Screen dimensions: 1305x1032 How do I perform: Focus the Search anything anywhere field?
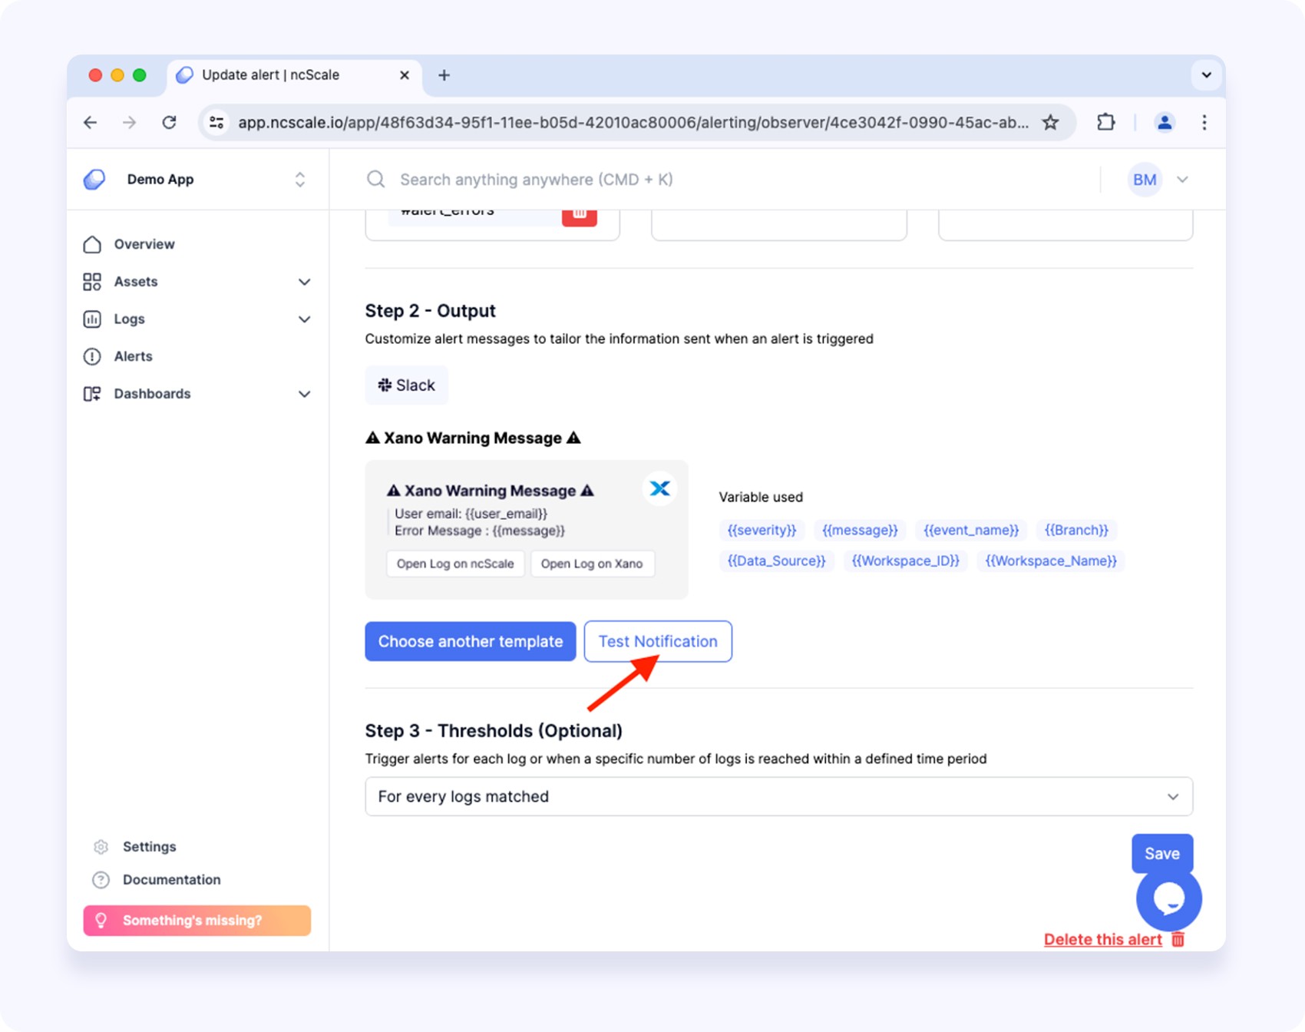[536, 180]
